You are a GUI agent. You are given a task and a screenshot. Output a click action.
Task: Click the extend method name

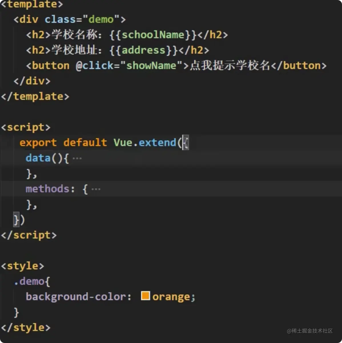coord(158,142)
